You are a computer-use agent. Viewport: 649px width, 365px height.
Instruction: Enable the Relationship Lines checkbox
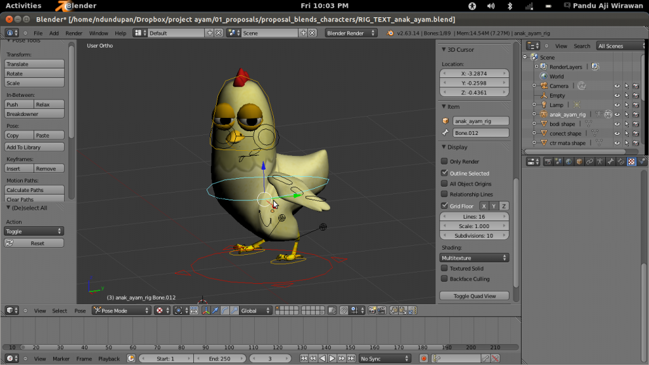[x=444, y=194]
